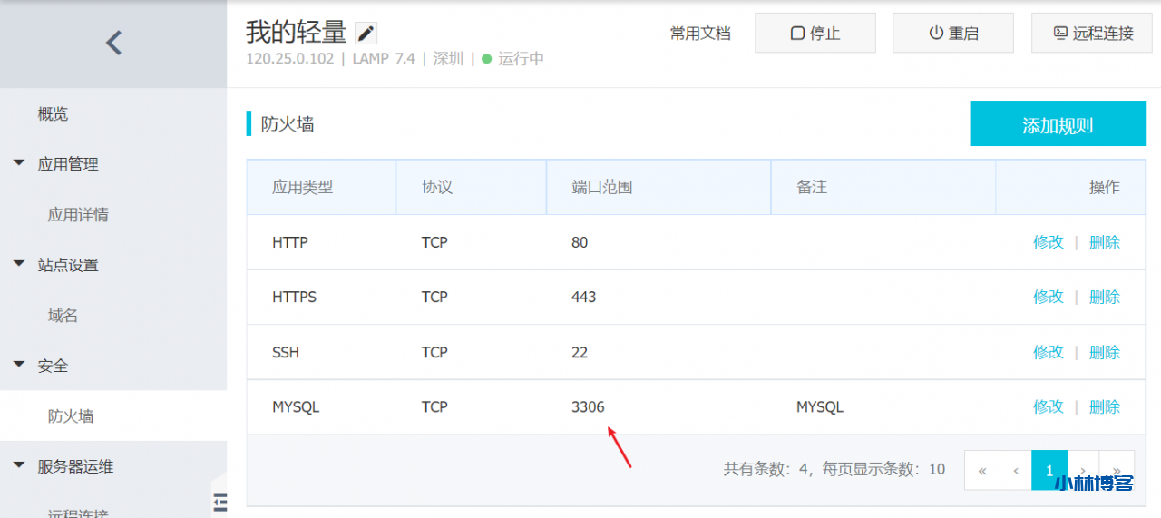Click the pencil edit icon beside 我的轻量

(366, 34)
